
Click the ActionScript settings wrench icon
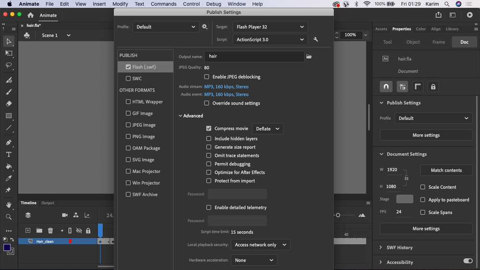point(316,39)
